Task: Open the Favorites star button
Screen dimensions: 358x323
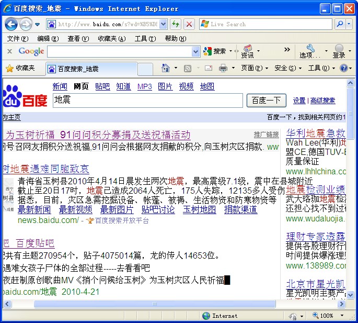Action: [x=20, y=68]
